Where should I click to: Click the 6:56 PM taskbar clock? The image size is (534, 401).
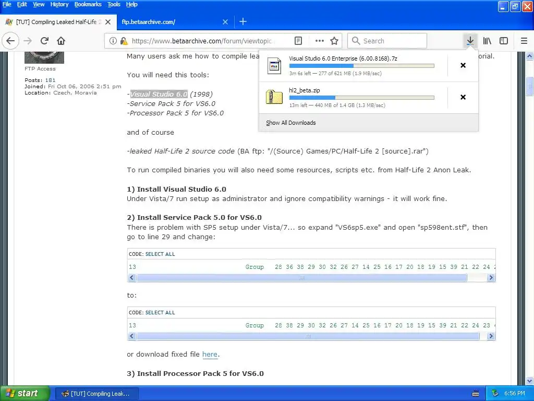[x=515, y=394]
